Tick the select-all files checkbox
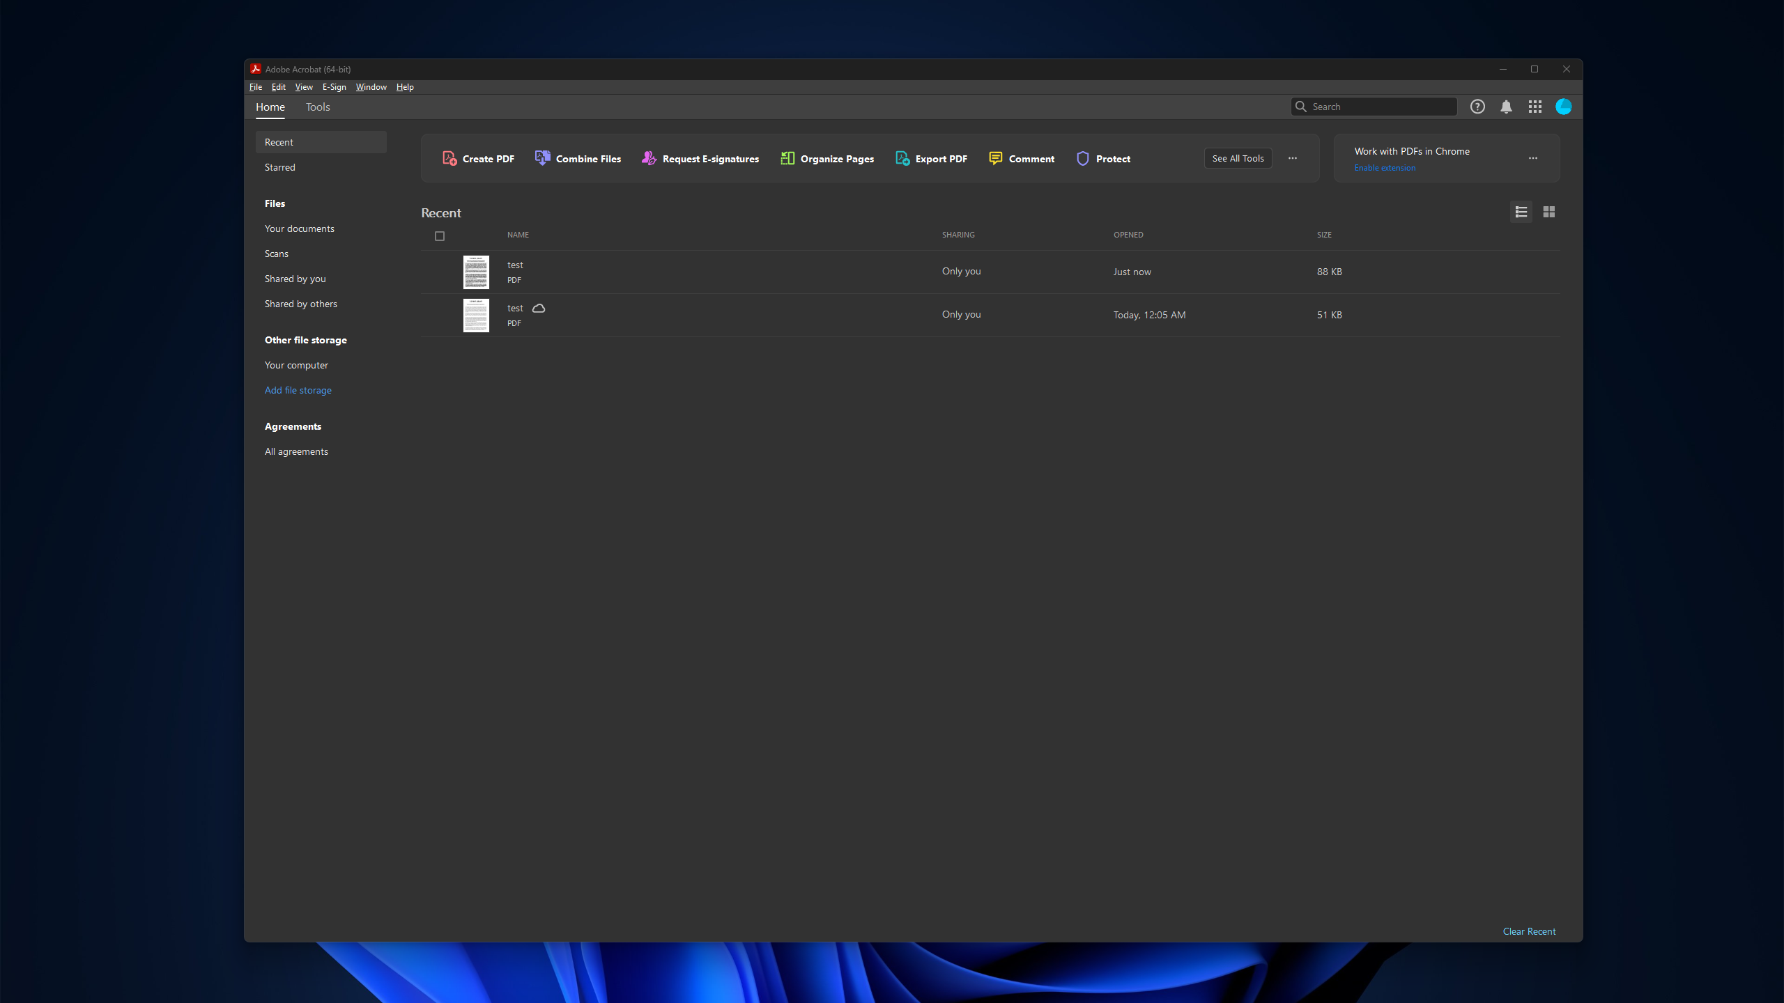Viewport: 1784px width, 1003px height. 440,236
